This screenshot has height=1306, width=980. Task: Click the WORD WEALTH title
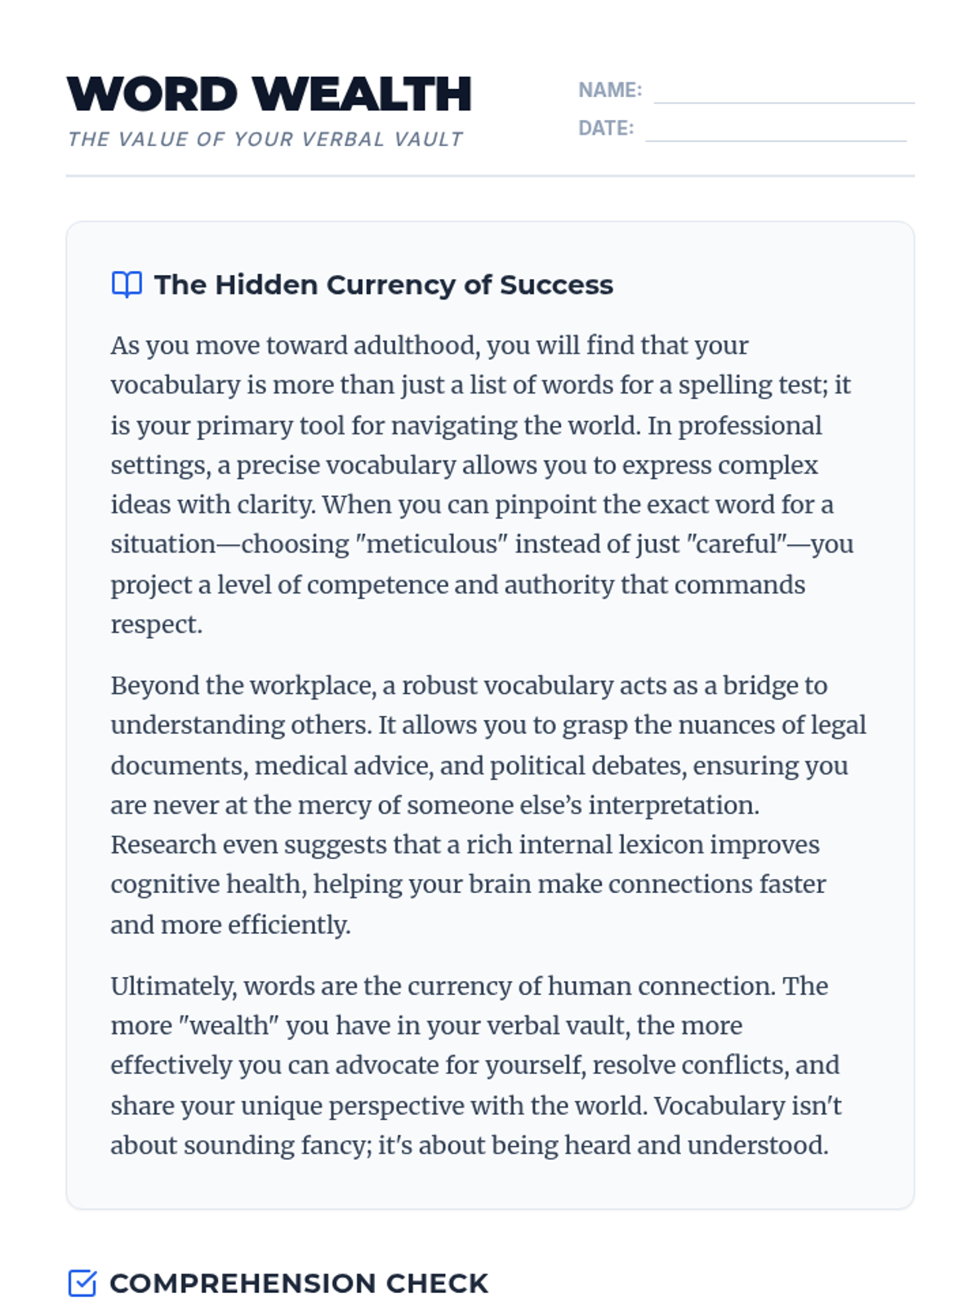coord(269,94)
